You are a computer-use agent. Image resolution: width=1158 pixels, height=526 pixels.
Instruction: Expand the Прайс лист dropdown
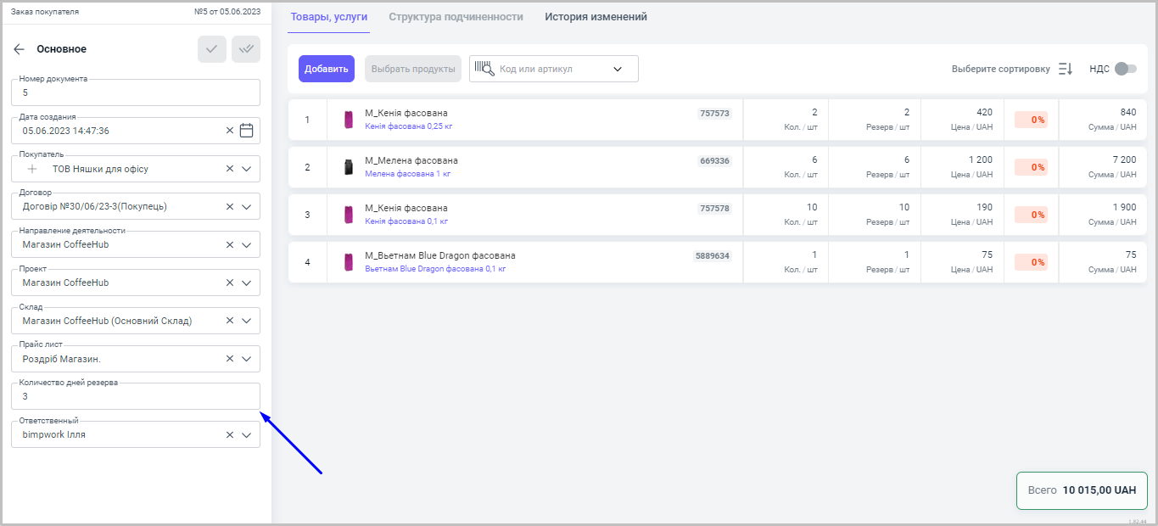247,359
